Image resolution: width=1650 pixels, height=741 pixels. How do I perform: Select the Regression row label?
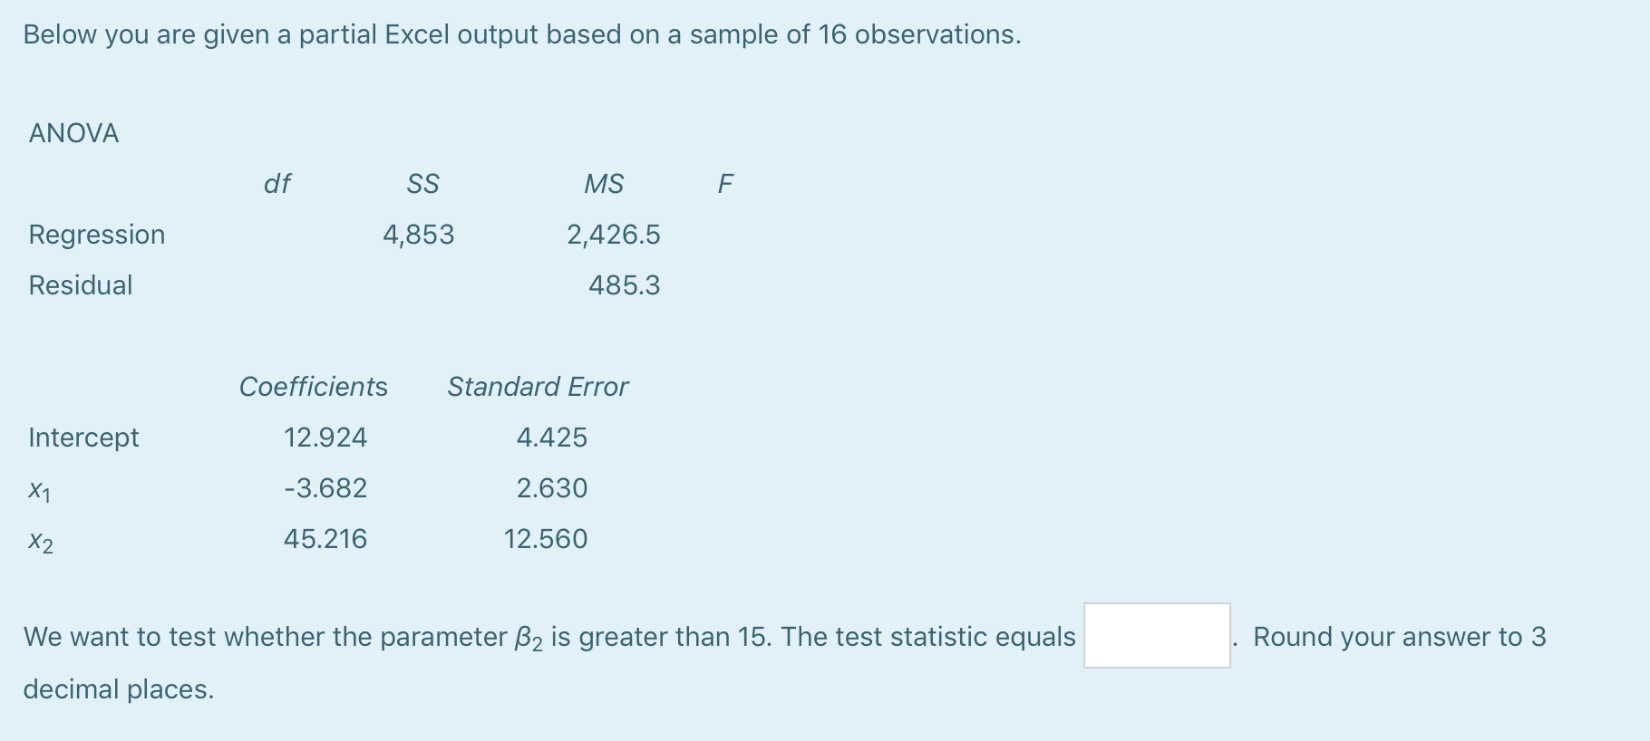click(97, 235)
